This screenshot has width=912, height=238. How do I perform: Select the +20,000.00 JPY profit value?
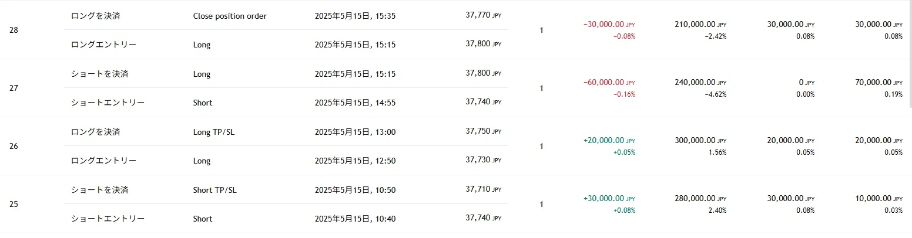[609, 141]
